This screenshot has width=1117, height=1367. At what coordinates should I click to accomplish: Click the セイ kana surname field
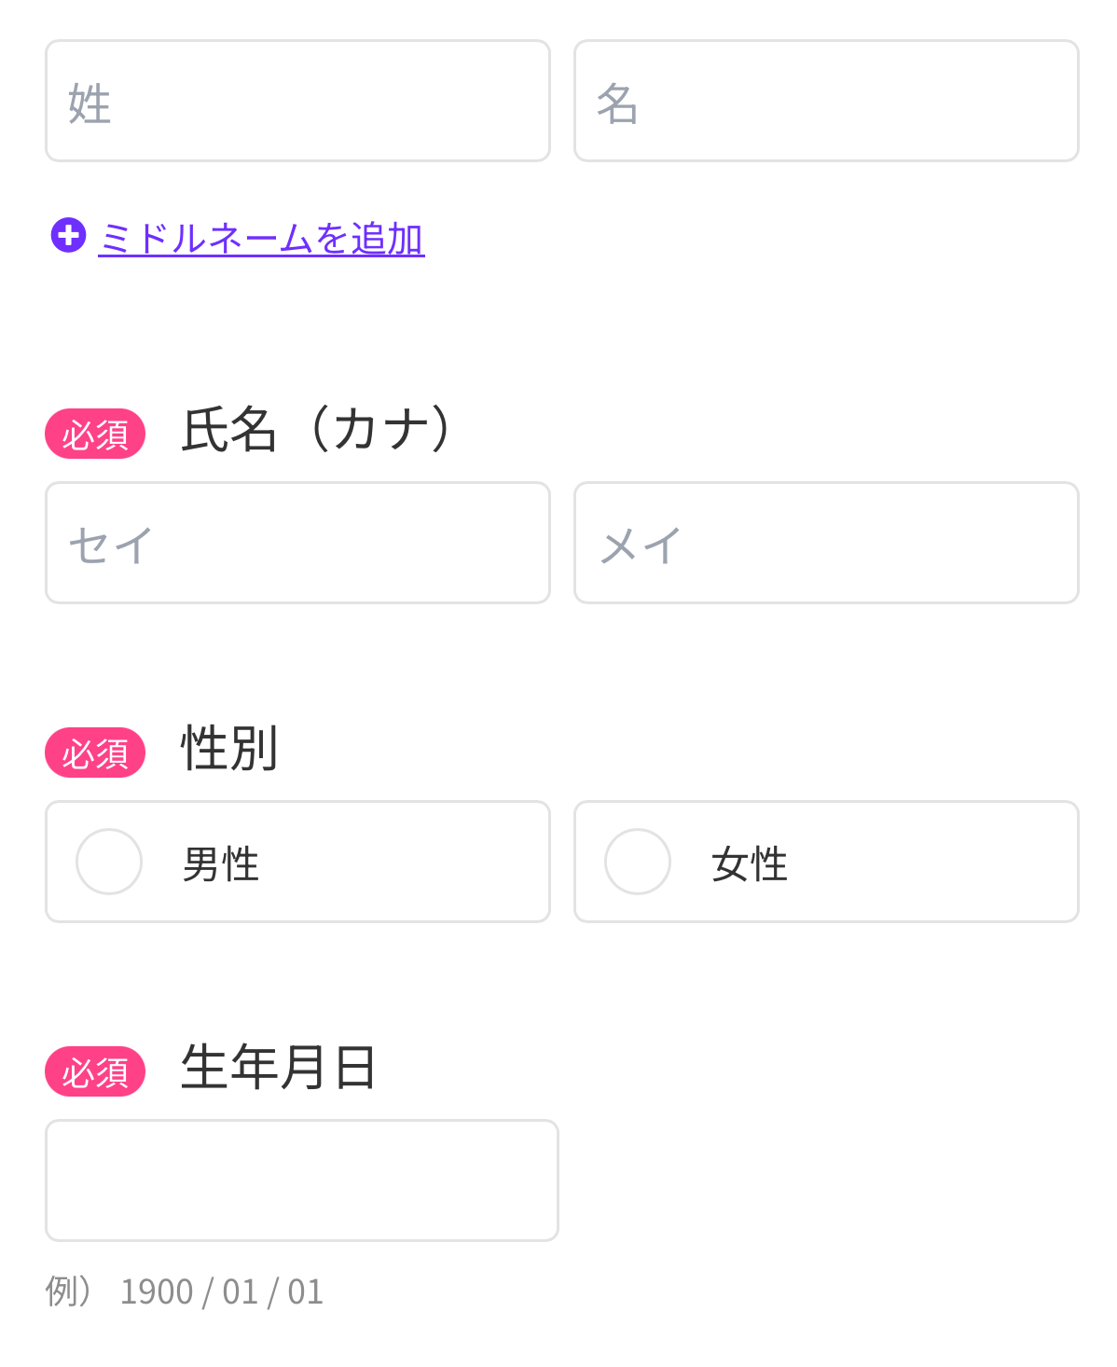[x=297, y=543]
